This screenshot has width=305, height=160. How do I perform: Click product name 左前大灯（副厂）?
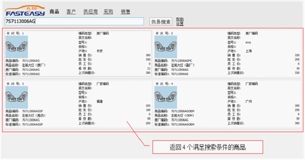click(183, 65)
